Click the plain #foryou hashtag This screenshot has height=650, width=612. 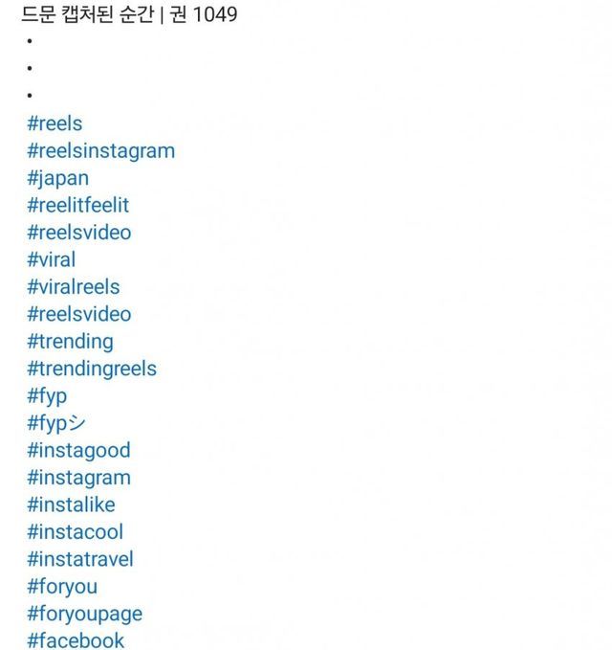[61, 587]
